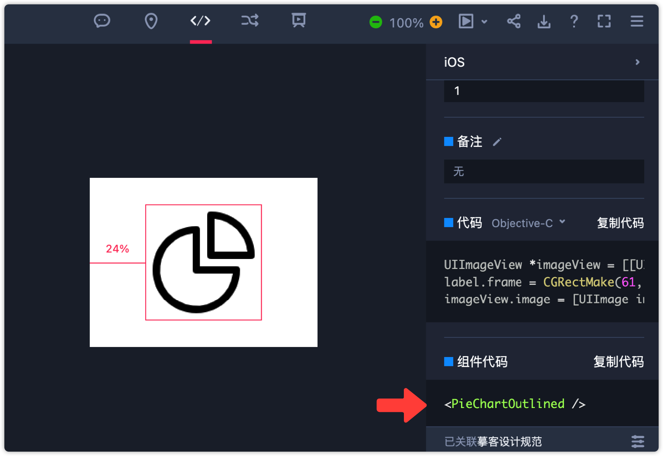The image size is (663, 456).
Task: Open the design spec settings sliders icon
Action: [x=638, y=441]
